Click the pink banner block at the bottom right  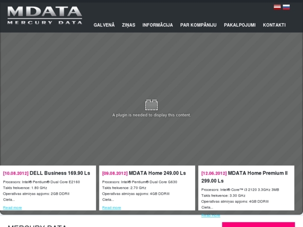click(260, 225)
